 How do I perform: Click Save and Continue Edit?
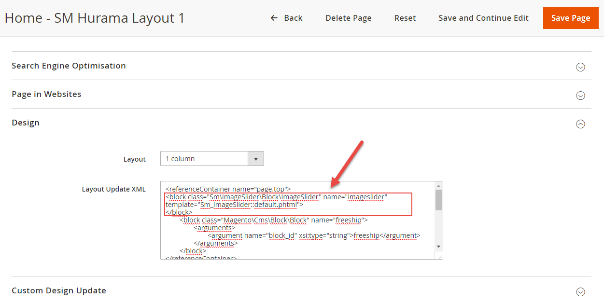pos(483,18)
